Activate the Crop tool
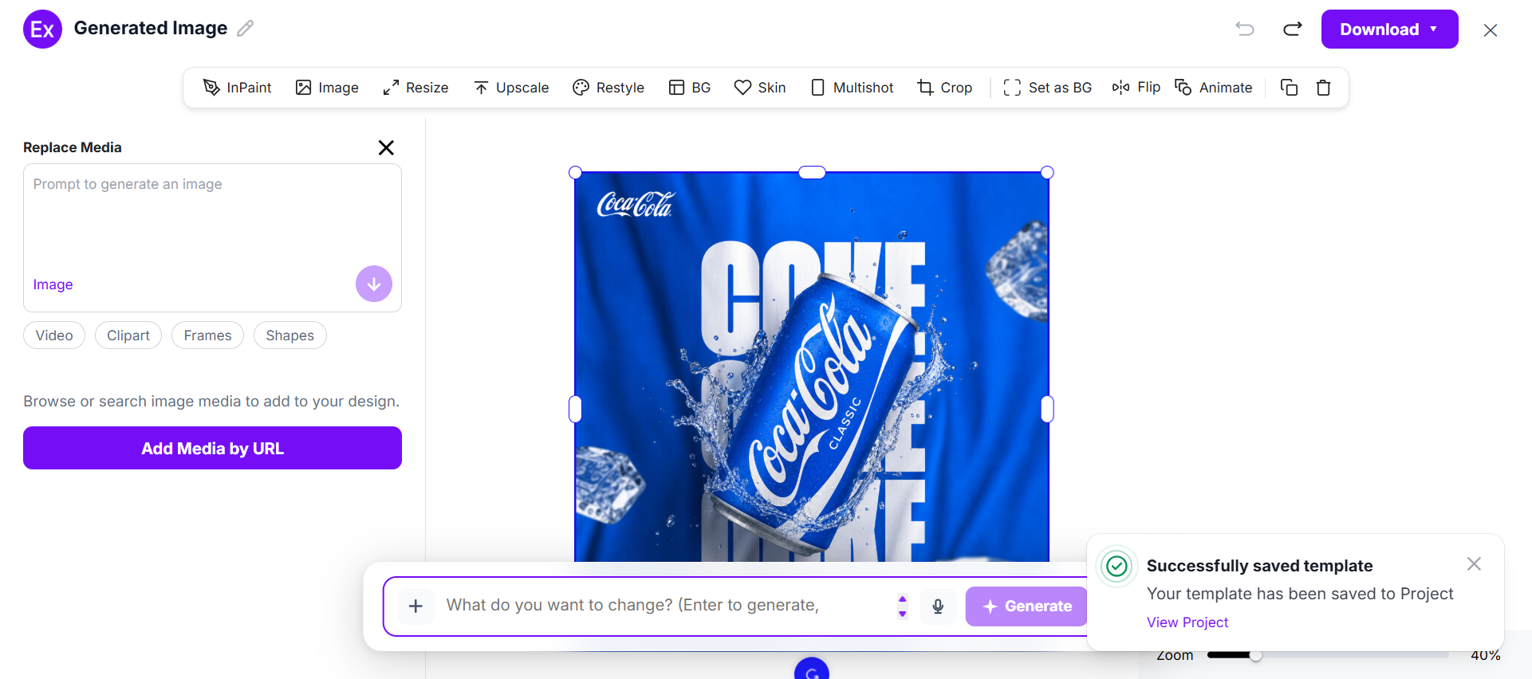 [x=945, y=88]
